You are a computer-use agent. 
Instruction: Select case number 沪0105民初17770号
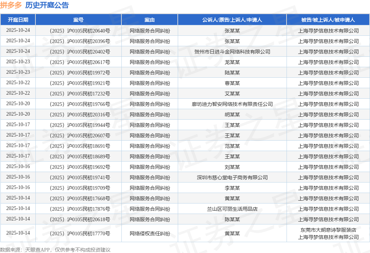(80, 233)
